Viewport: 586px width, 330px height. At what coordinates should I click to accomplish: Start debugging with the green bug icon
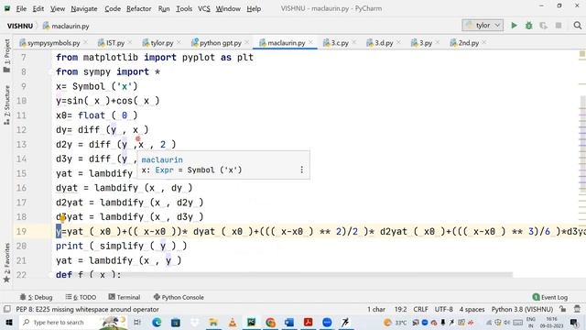point(529,26)
